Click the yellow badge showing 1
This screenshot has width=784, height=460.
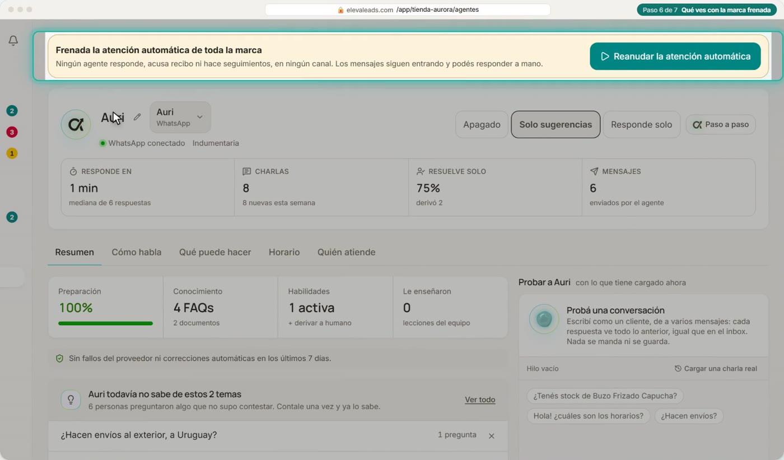coord(12,153)
